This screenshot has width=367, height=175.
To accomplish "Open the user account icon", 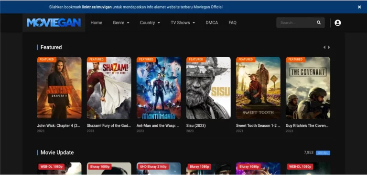I will [x=337, y=23].
